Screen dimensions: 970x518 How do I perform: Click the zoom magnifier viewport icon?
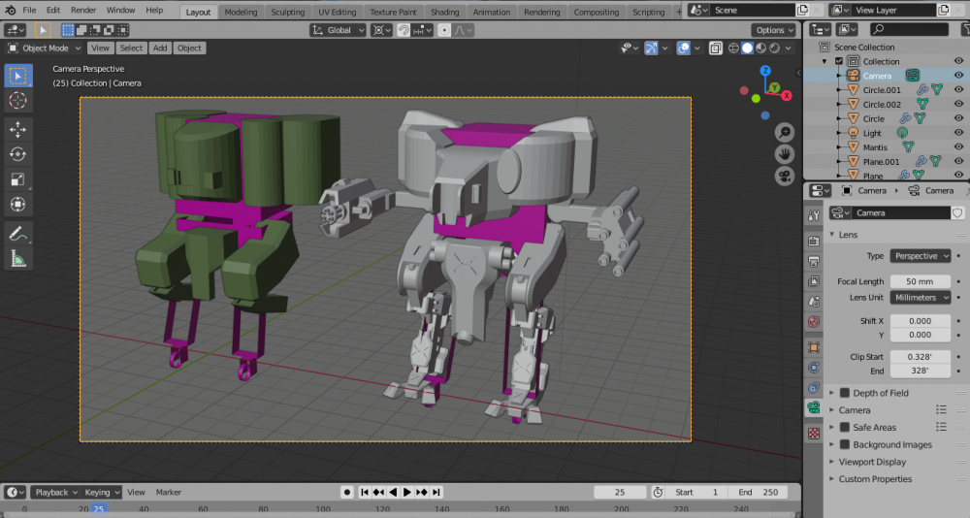click(x=784, y=133)
